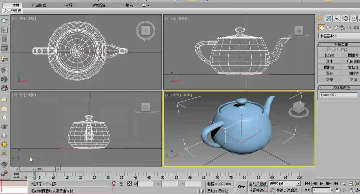Click the 多边形建模 tab
This screenshot has width=360, height=194.
pyautogui.click(x=13, y=10)
